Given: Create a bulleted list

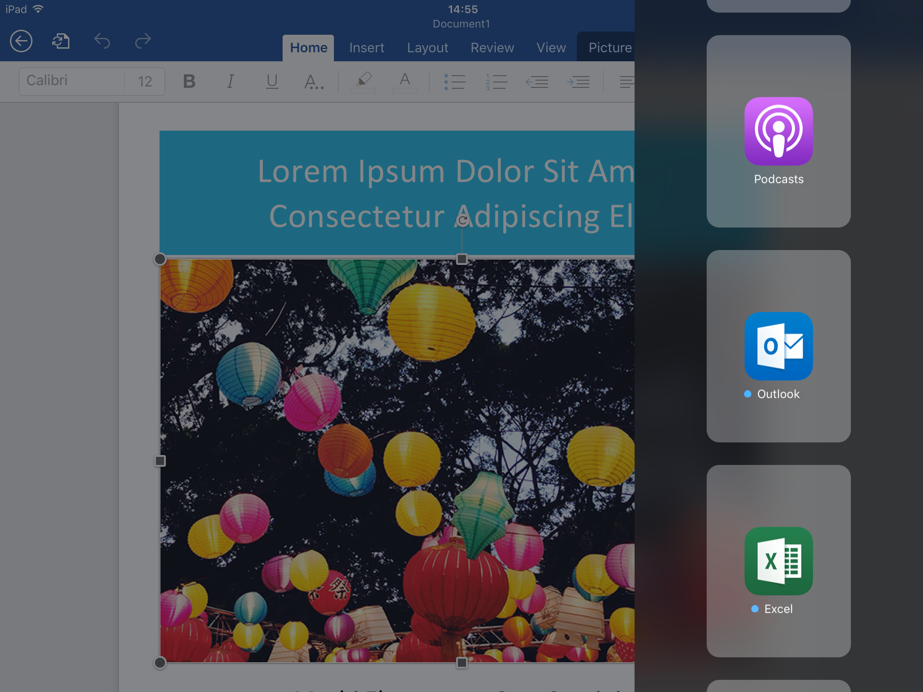Looking at the screenshot, I should (x=455, y=82).
